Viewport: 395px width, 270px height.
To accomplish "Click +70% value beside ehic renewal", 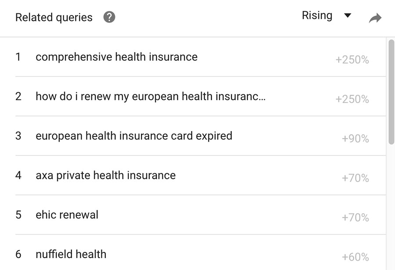I will [355, 218].
